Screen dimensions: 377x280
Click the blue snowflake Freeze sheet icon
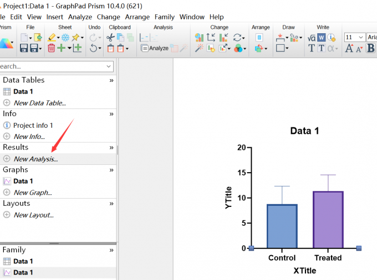pyautogui.click(x=65, y=37)
